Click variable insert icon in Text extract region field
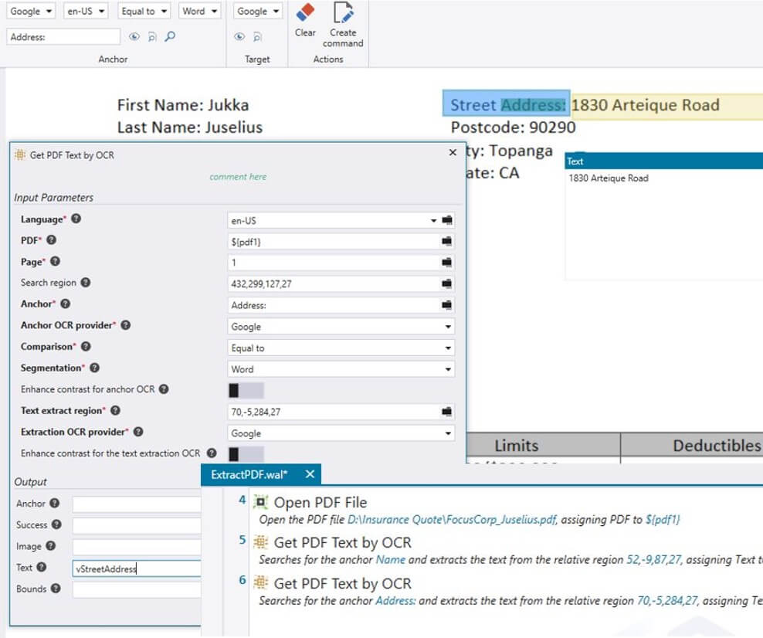 tap(446, 412)
